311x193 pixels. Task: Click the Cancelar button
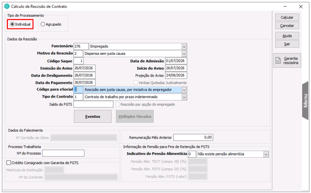pos(287,25)
